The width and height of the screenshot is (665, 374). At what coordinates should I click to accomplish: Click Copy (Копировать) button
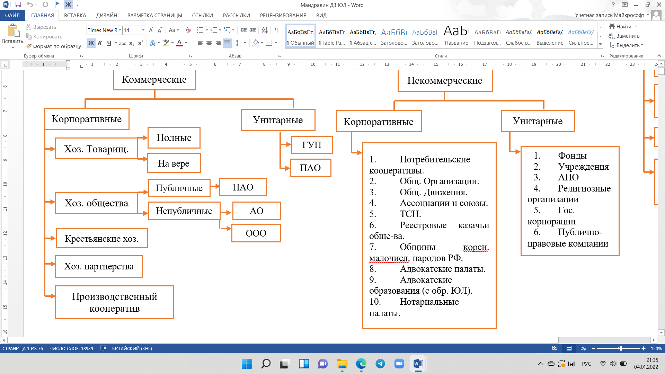[x=44, y=36]
